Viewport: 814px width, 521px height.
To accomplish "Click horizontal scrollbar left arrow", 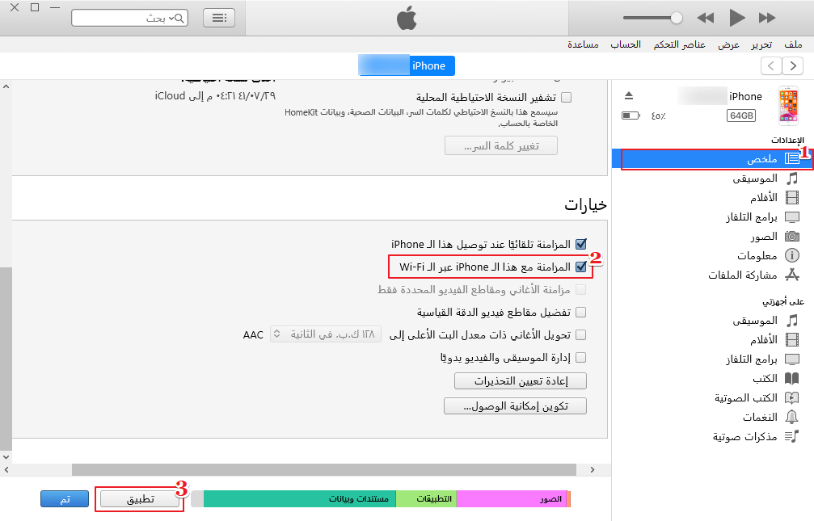I will pyautogui.click(x=6, y=469).
